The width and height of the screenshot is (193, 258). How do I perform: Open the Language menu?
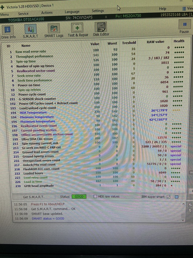pos(72,12)
